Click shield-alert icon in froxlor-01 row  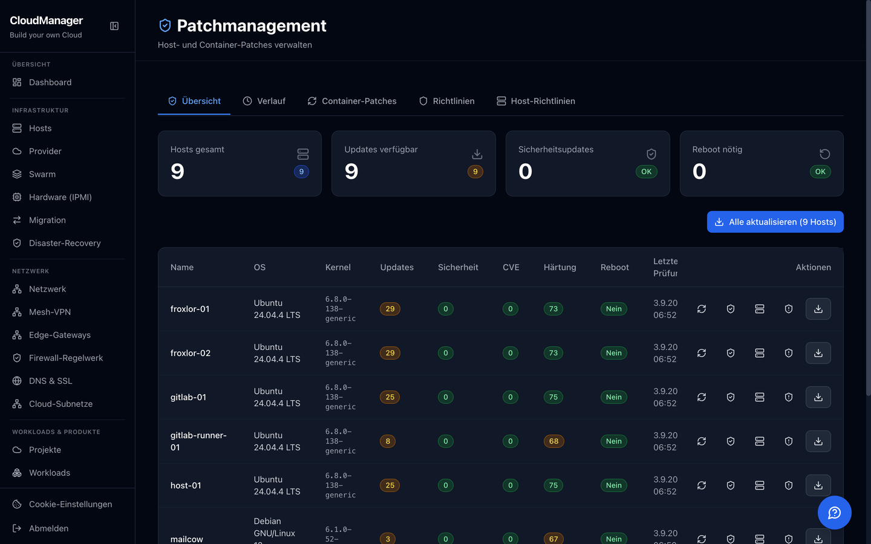point(789,309)
